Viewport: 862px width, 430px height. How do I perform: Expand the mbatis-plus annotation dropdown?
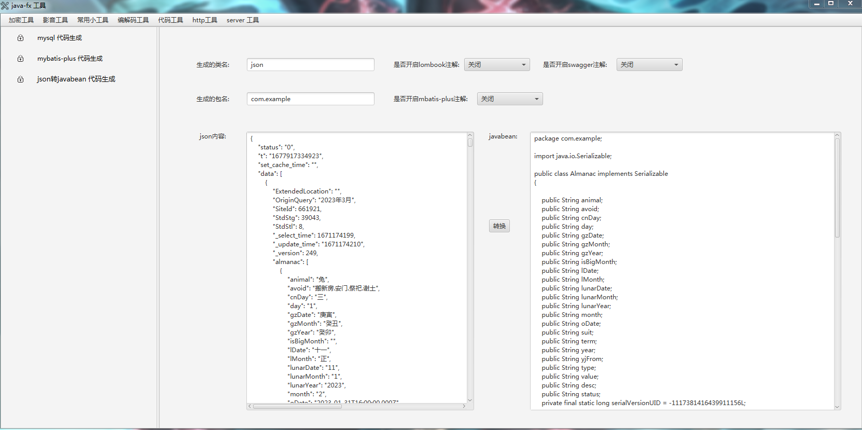pos(509,99)
